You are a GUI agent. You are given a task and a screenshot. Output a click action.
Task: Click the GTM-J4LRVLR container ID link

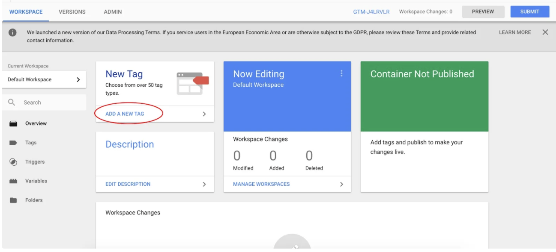[371, 12]
